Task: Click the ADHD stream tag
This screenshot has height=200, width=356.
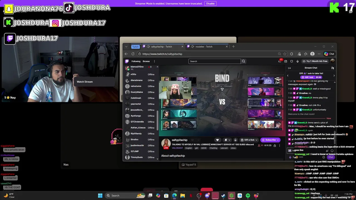Action: [204, 148]
